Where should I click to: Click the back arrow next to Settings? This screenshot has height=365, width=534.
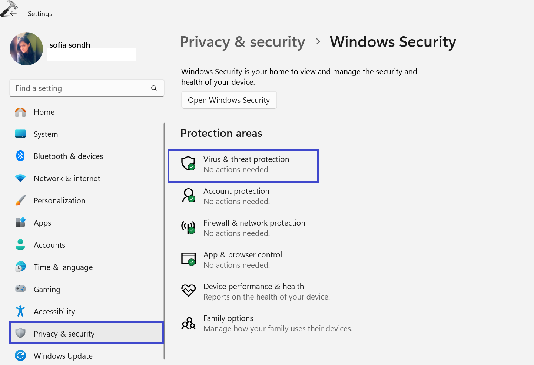[x=13, y=13]
